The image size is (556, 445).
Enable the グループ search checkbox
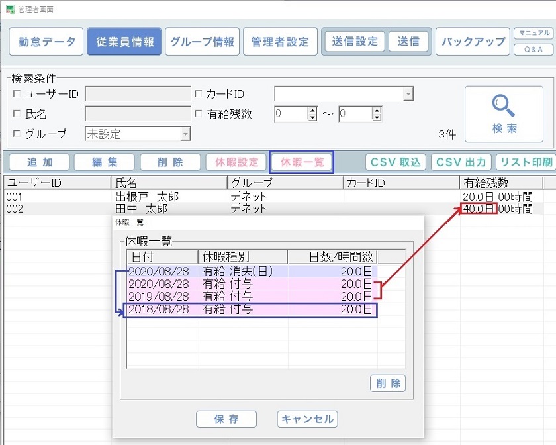17,133
